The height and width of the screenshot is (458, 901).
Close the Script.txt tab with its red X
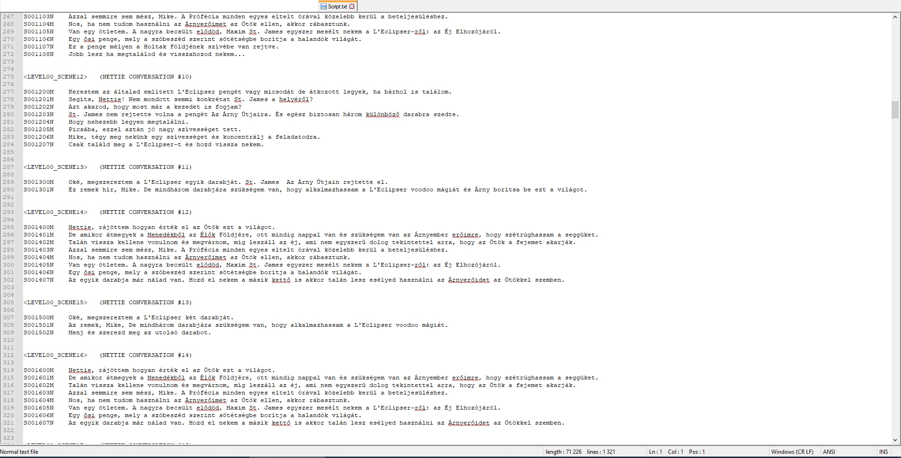(352, 6)
